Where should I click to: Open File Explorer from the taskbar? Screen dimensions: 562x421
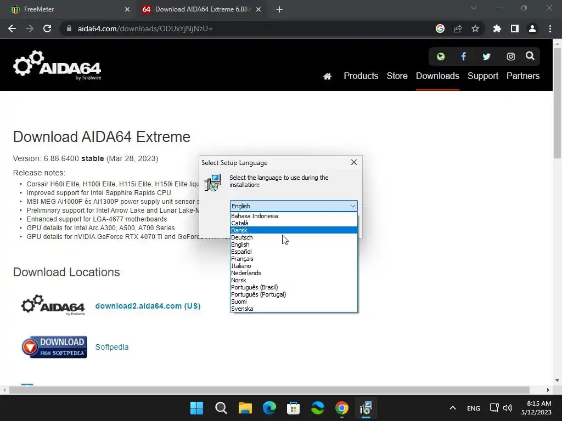(x=245, y=408)
